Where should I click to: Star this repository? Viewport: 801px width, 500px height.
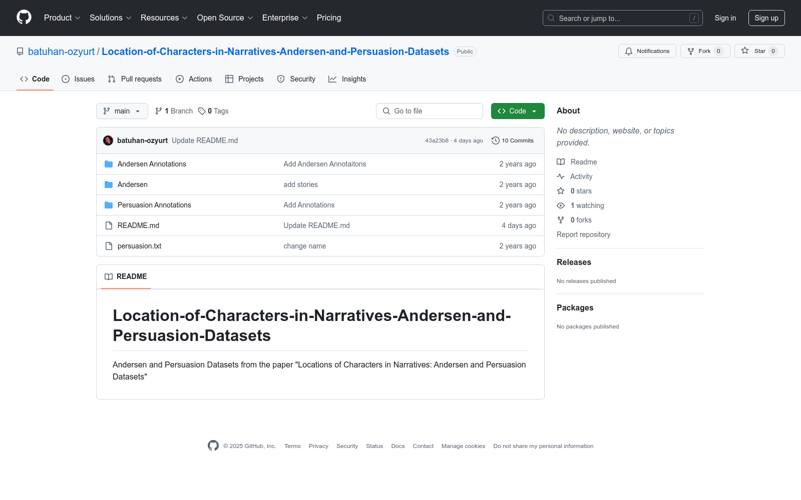(759, 51)
